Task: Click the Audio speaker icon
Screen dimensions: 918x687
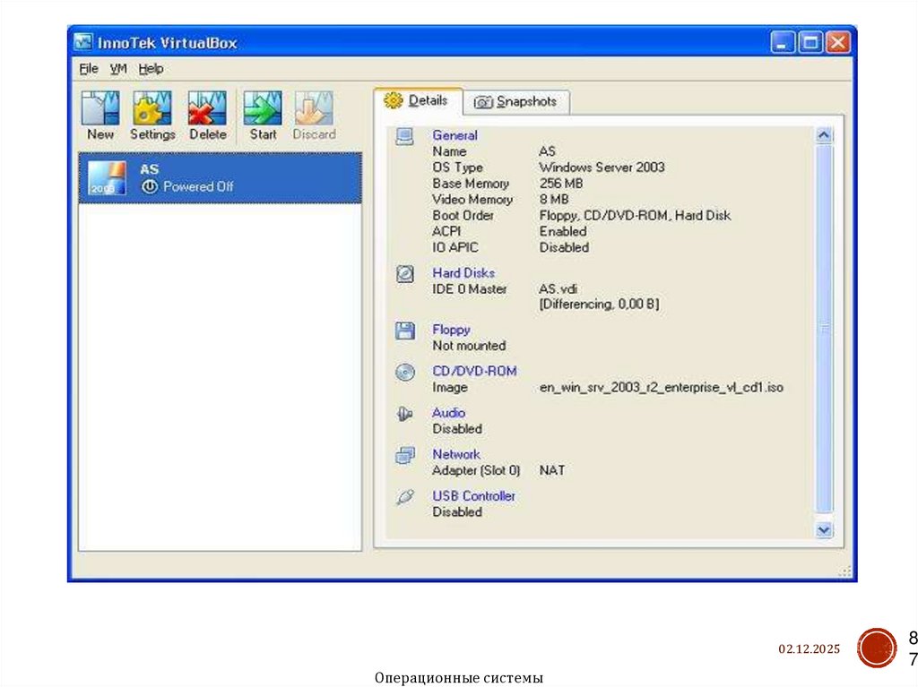Action: click(x=405, y=414)
